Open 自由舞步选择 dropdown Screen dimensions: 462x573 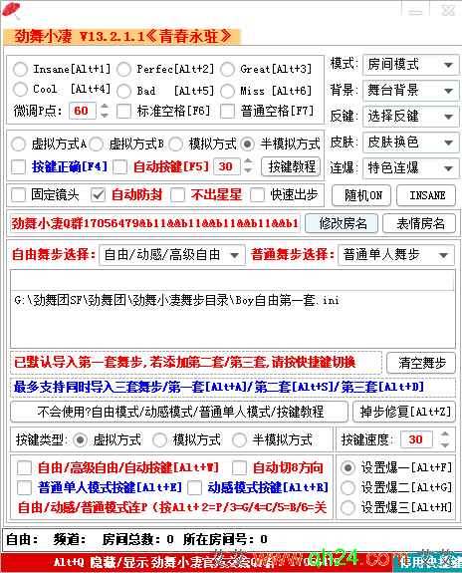tap(172, 255)
